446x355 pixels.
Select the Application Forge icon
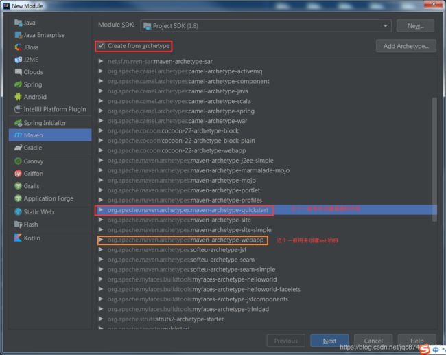(19, 198)
